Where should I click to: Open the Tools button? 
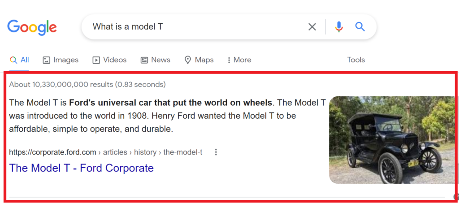[356, 60]
